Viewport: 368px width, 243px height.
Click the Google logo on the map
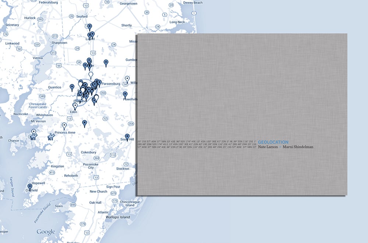point(46,232)
